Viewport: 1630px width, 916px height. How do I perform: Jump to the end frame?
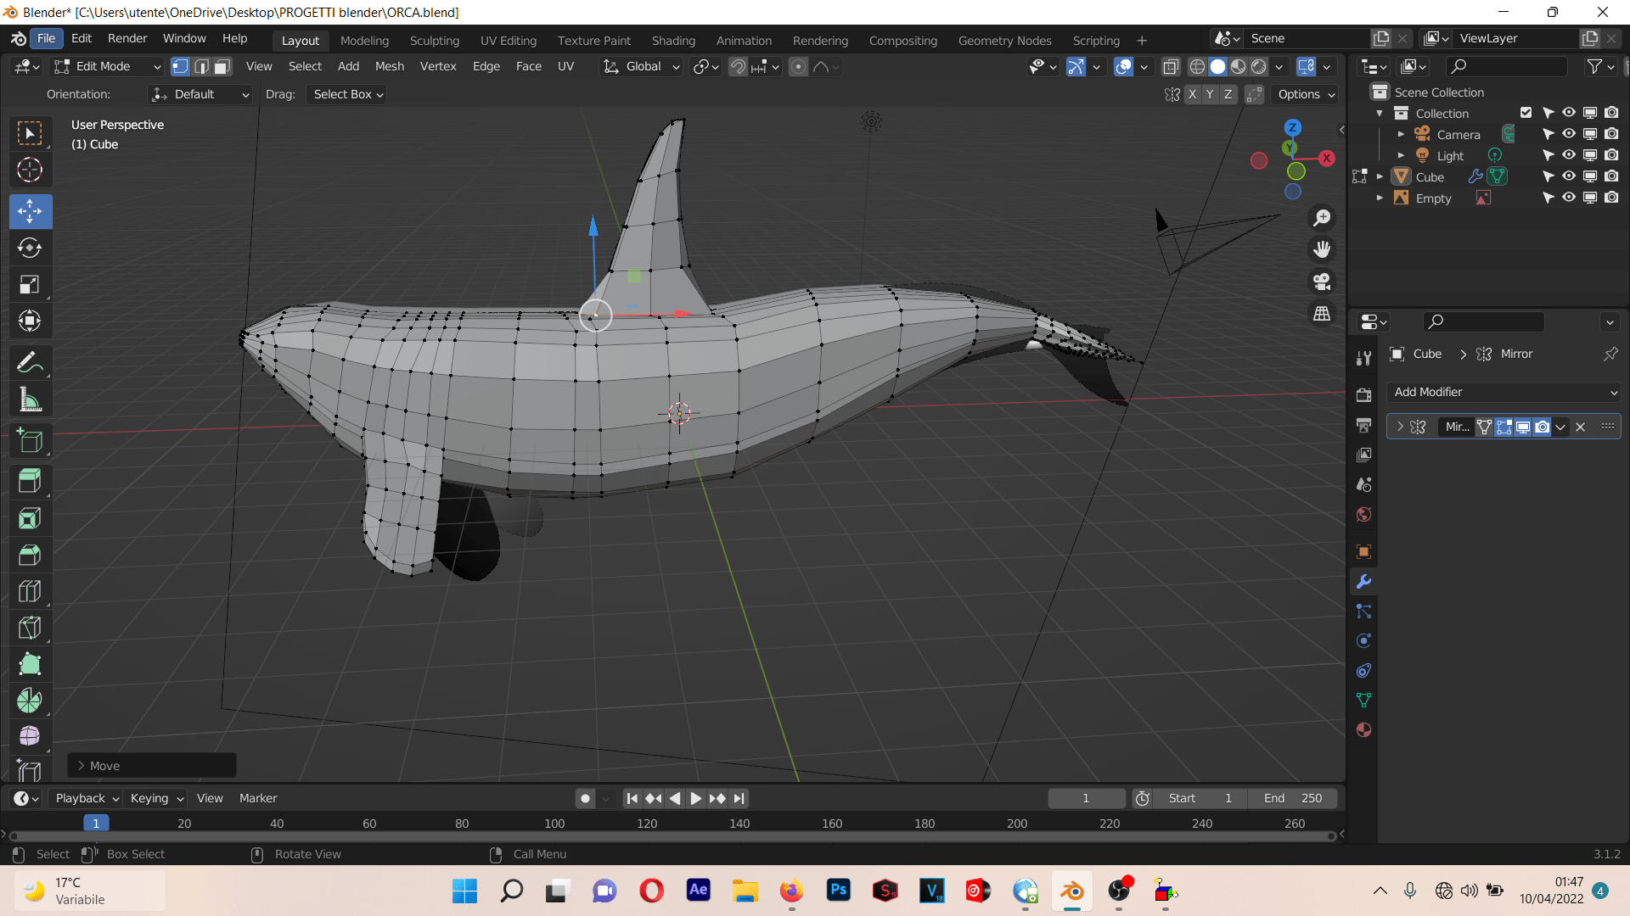[739, 798]
